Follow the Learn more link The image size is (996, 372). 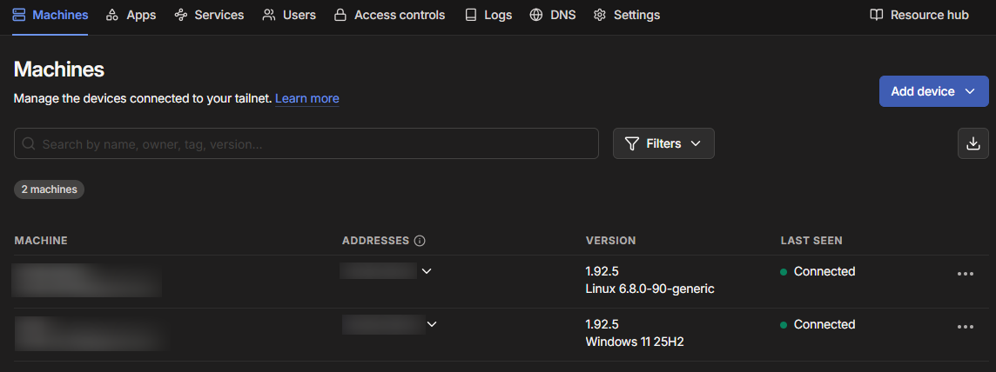pyautogui.click(x=306, y=98)
